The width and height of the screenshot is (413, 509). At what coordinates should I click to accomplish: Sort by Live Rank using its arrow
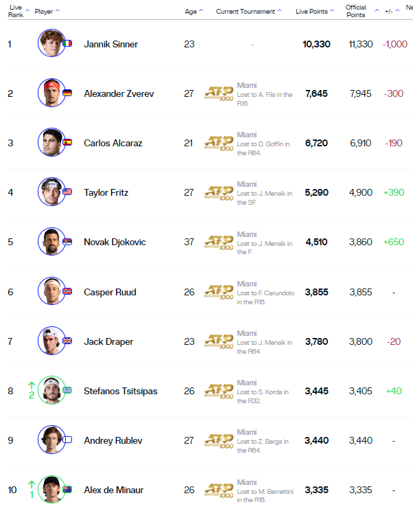click(28, 11)
